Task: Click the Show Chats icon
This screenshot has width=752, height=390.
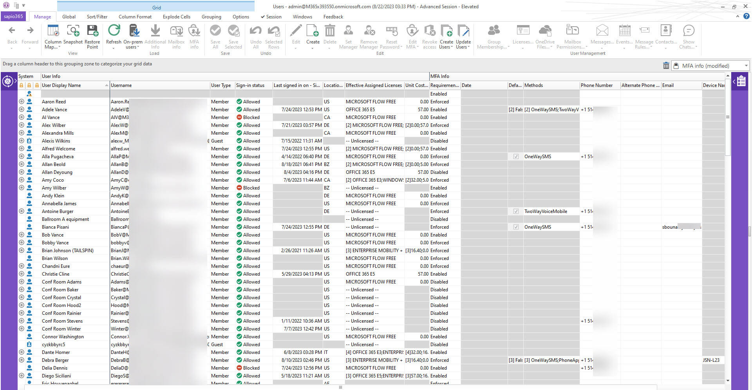Action: (x=689, y=31)
